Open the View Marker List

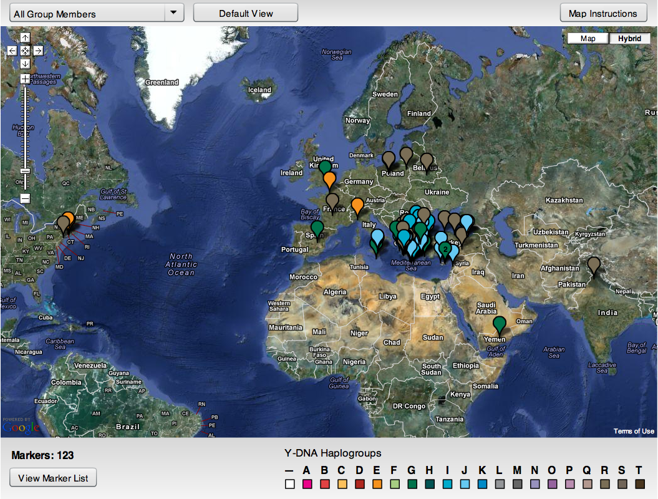pos(53,477)
